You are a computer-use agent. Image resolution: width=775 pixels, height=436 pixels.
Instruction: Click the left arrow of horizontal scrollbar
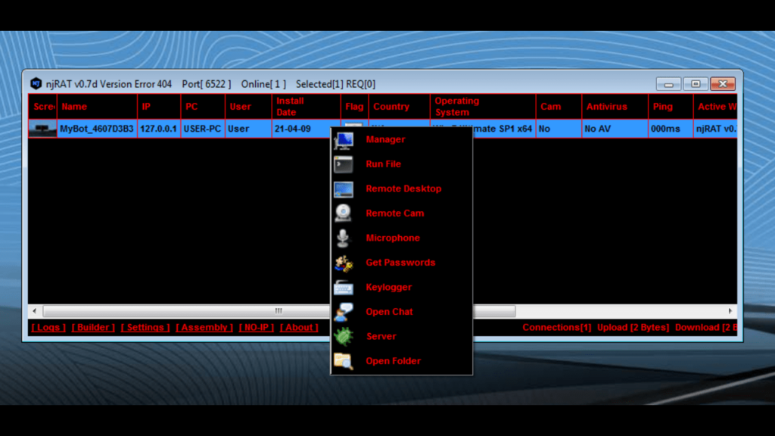click(x=35, y=311)
